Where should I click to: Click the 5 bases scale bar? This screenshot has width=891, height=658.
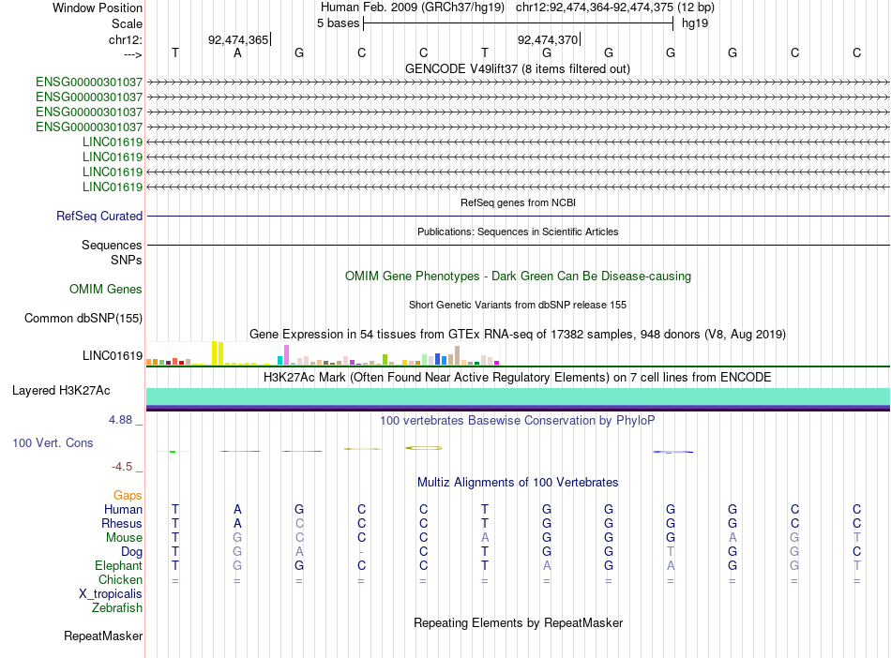tap(518, 23)
